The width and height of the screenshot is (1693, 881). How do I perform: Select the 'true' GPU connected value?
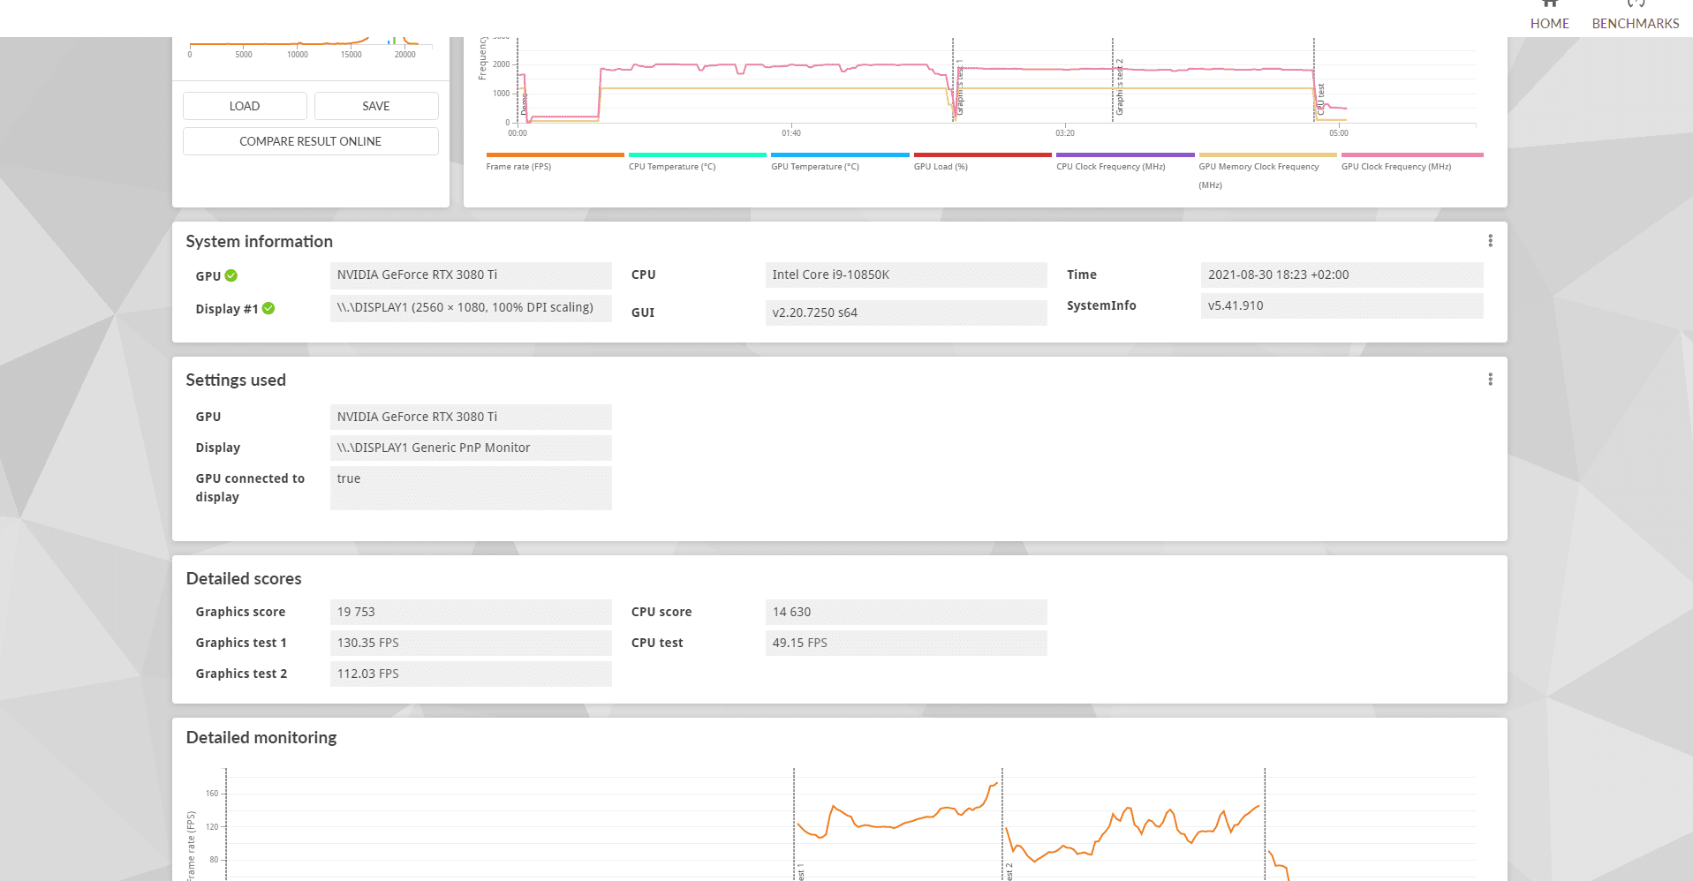click(x=471, y=488)
